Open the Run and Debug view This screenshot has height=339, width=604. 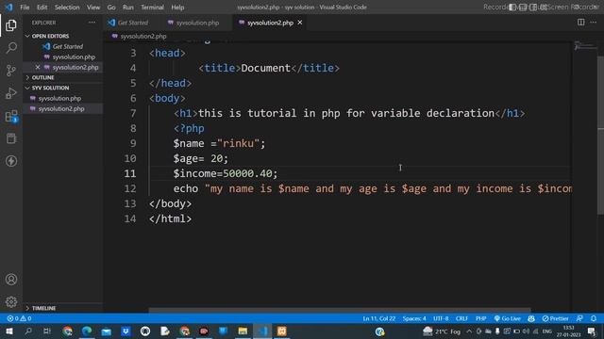pyautogui.click(x=11, y=93)
